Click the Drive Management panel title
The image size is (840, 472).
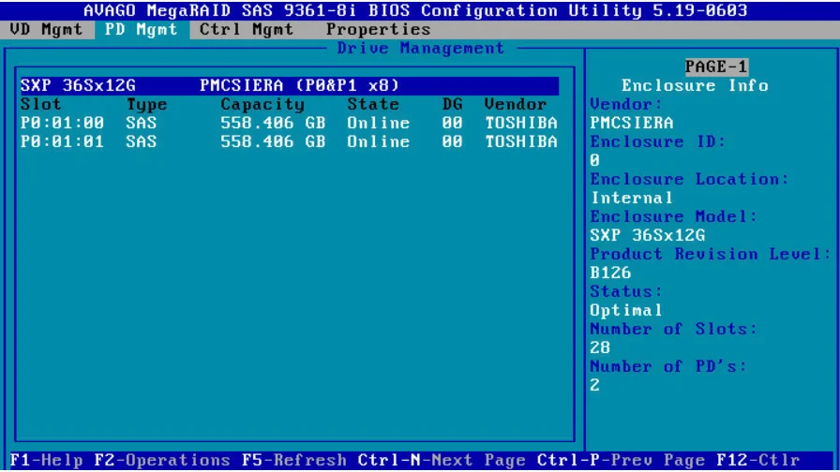(421, 48)
